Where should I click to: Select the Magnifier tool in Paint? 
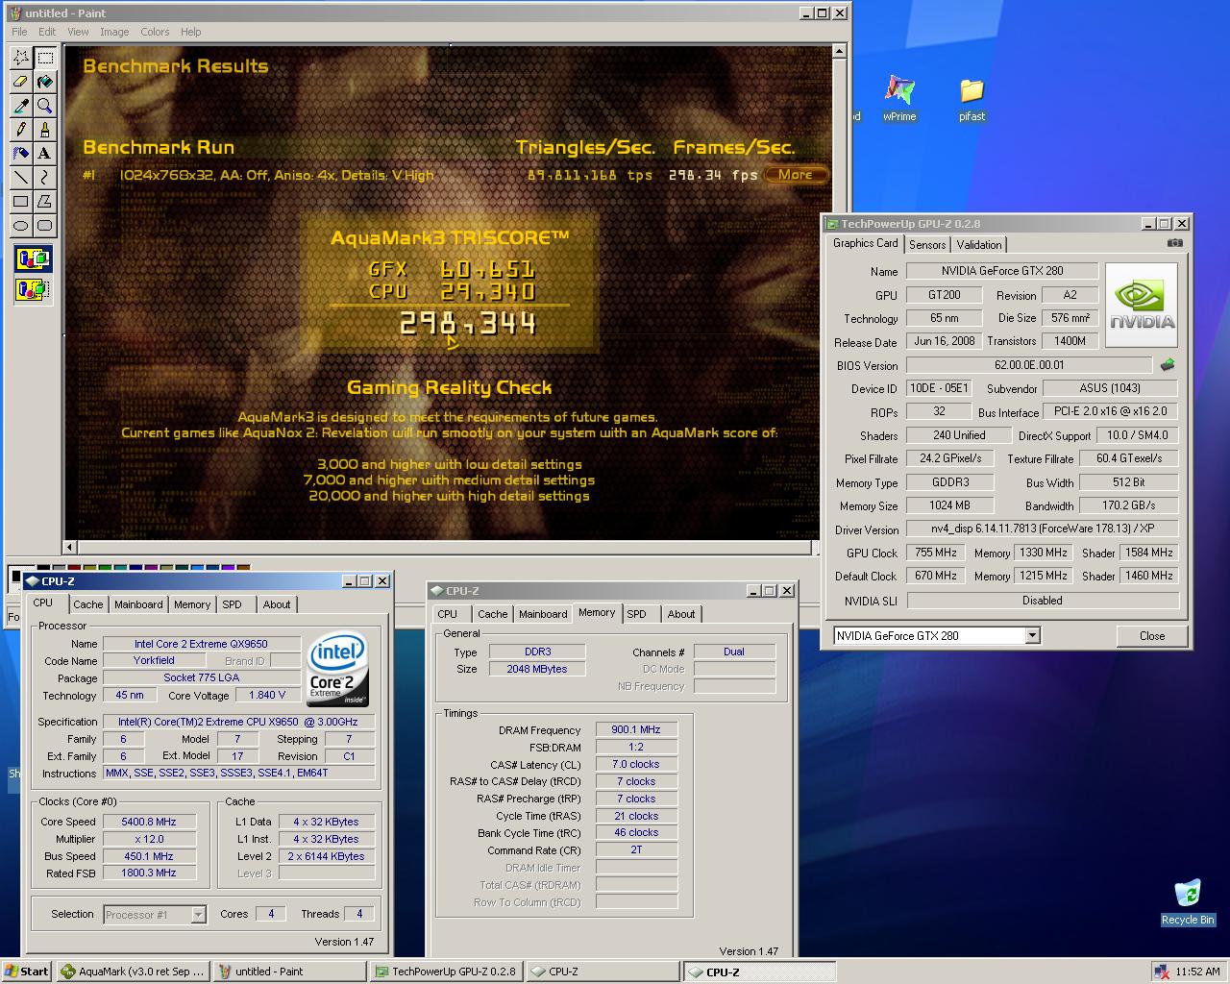(x=44, y=106)
